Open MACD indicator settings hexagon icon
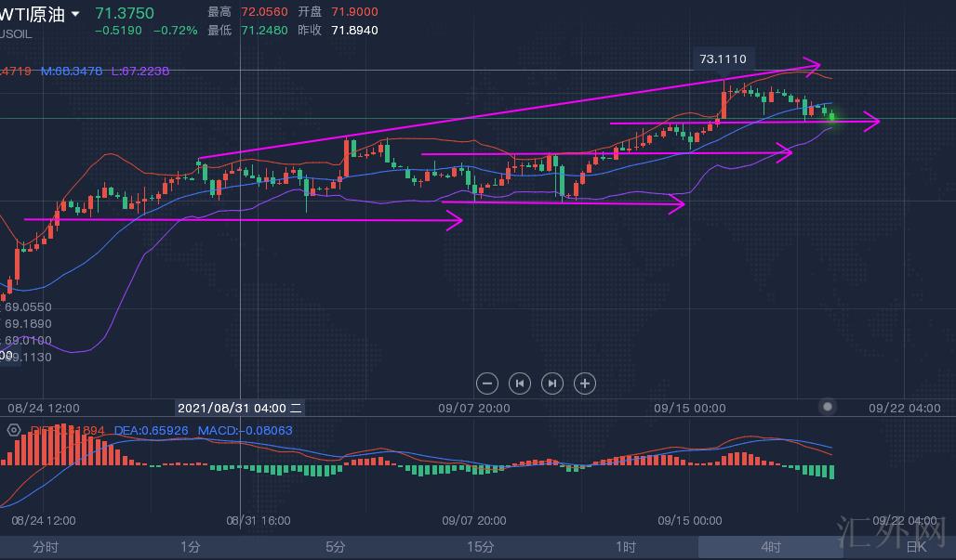Viewport: 956px width, 560px height. (x=14, y=431)
